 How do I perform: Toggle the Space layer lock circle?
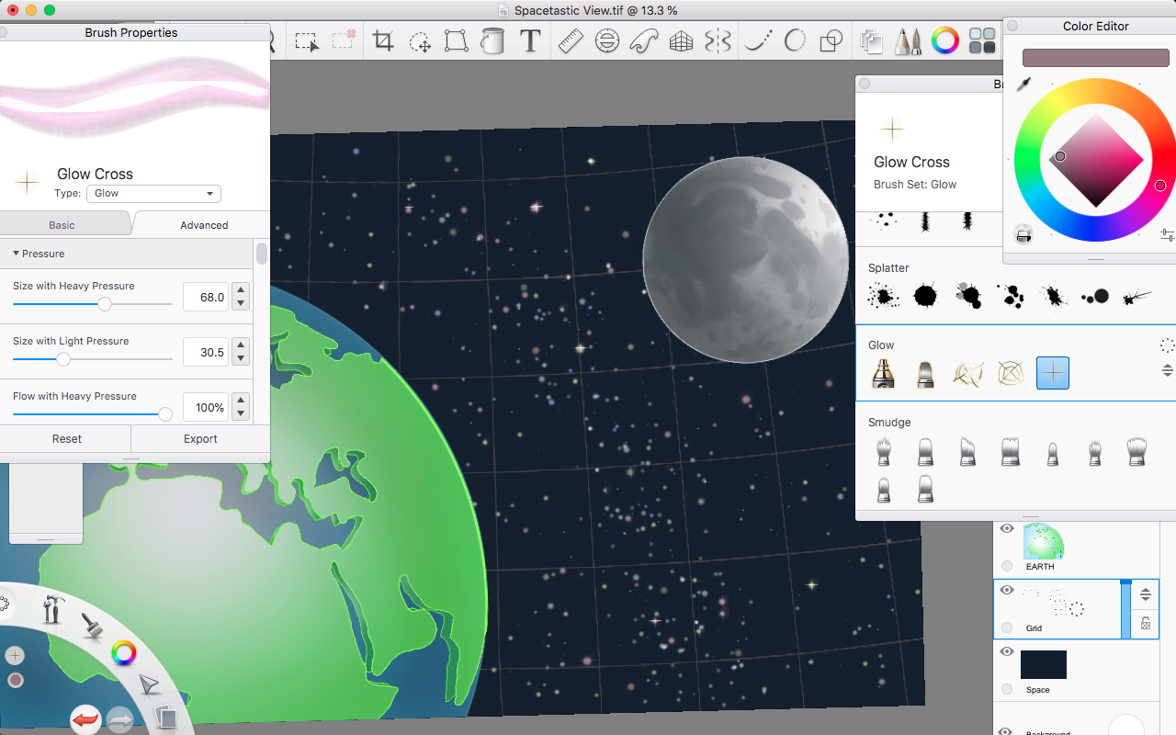1007,689
